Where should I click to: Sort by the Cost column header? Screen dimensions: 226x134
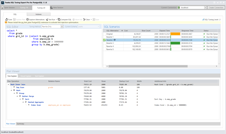(132, 30)
